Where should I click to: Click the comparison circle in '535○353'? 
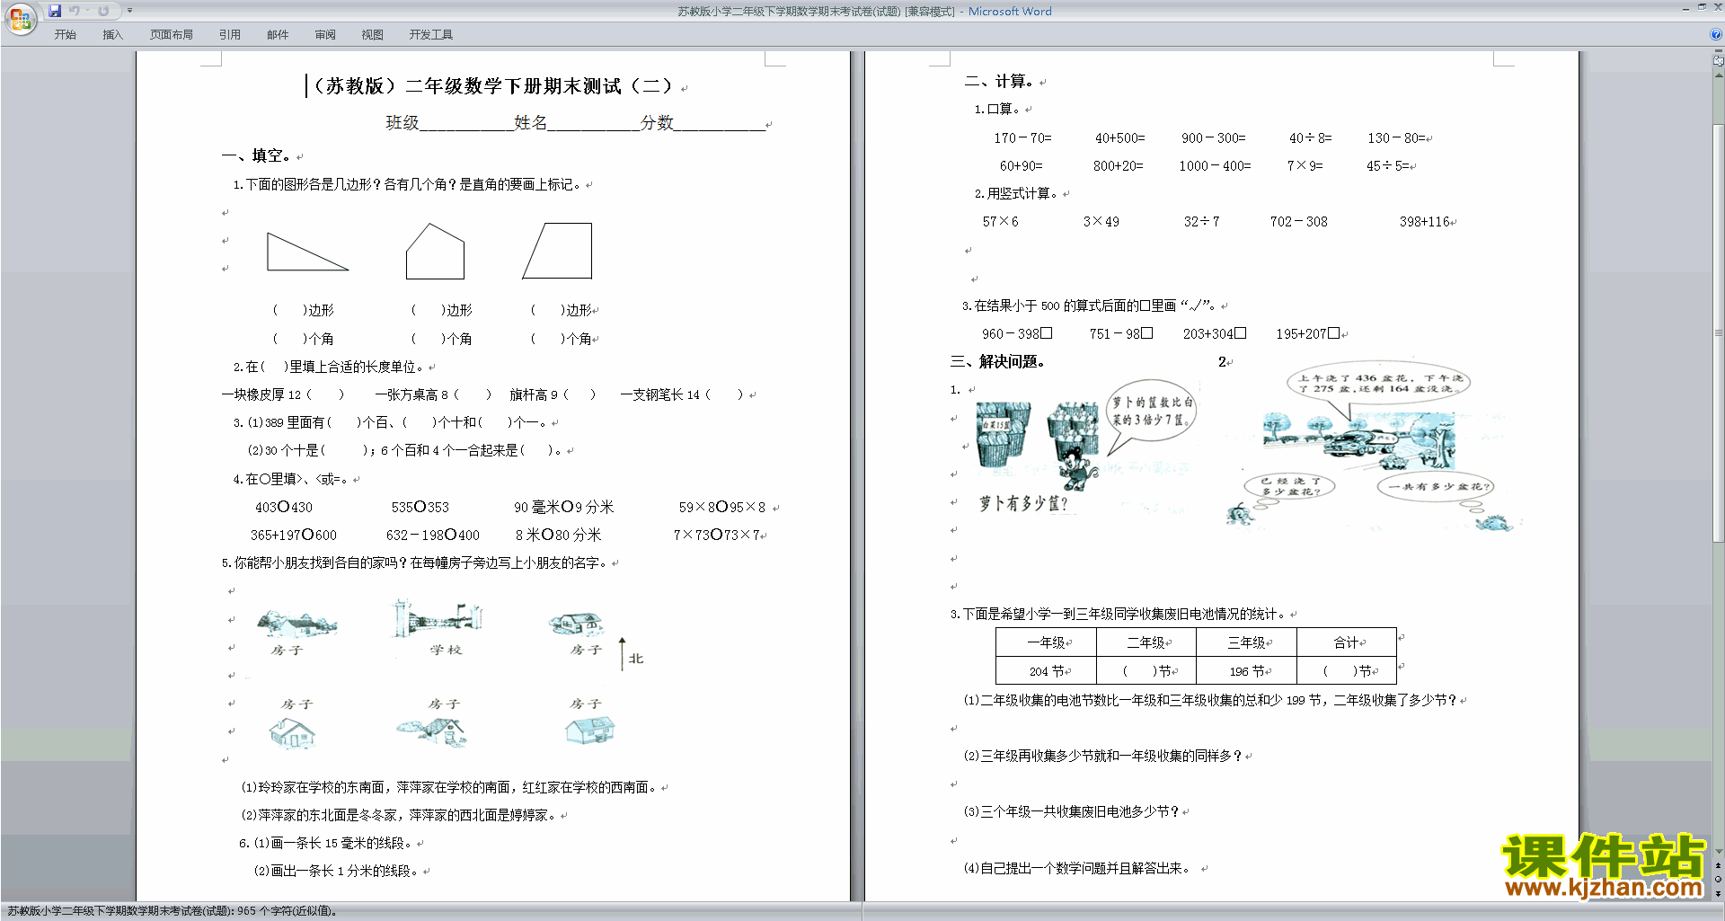(420, 508)
